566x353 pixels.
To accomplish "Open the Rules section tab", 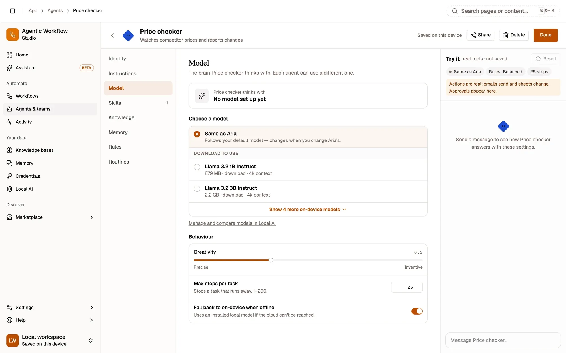I will point(138,147).
